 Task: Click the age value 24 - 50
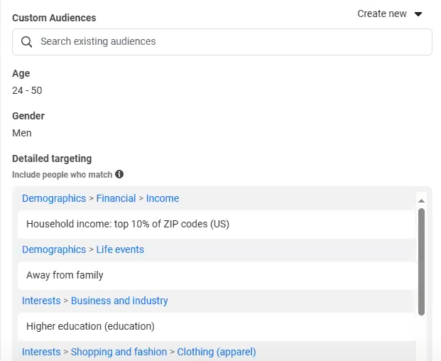[x=27, y=90]
